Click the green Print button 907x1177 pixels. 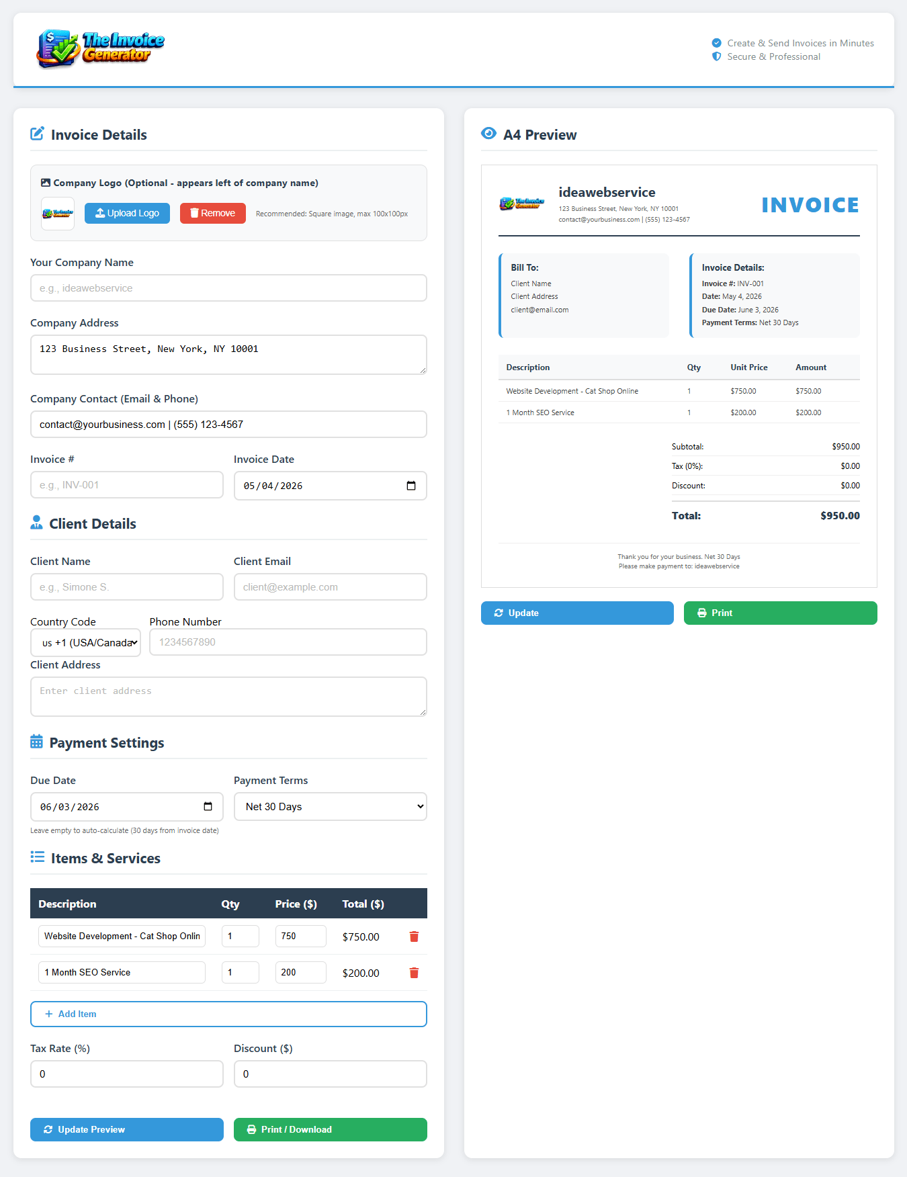tap(780, 613)
